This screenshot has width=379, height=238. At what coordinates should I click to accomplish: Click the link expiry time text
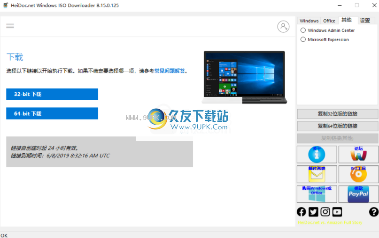coord(60,156)
